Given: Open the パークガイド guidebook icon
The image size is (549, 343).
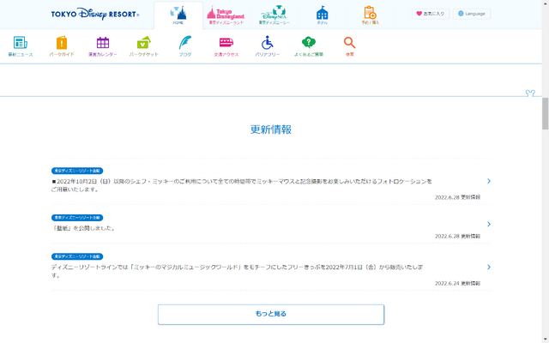Looking at the screenshot, I should 62,43.
